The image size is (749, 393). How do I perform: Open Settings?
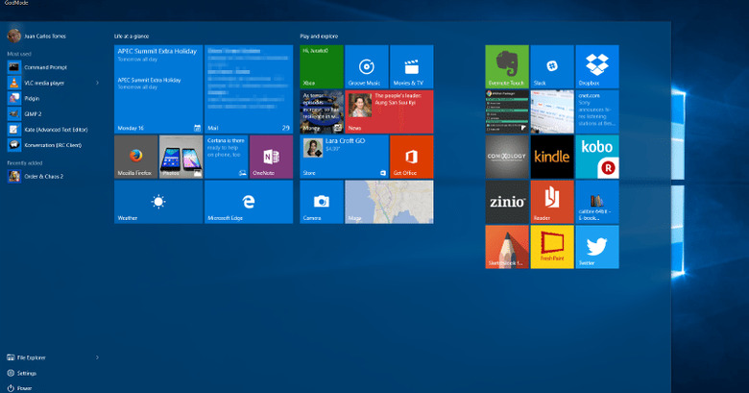tap(21, 373)
